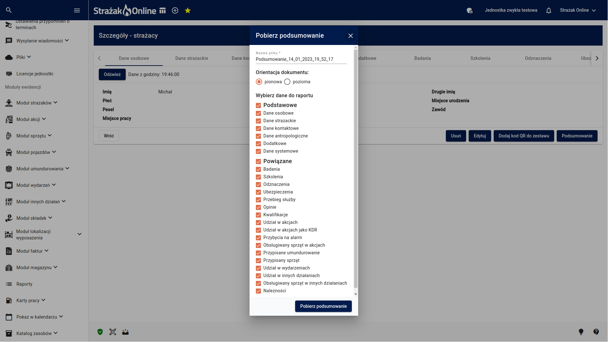Image resolution: width=608 pixels, height=342 pixels.
Task: Expand Pliki submenu
Action: 29,57
